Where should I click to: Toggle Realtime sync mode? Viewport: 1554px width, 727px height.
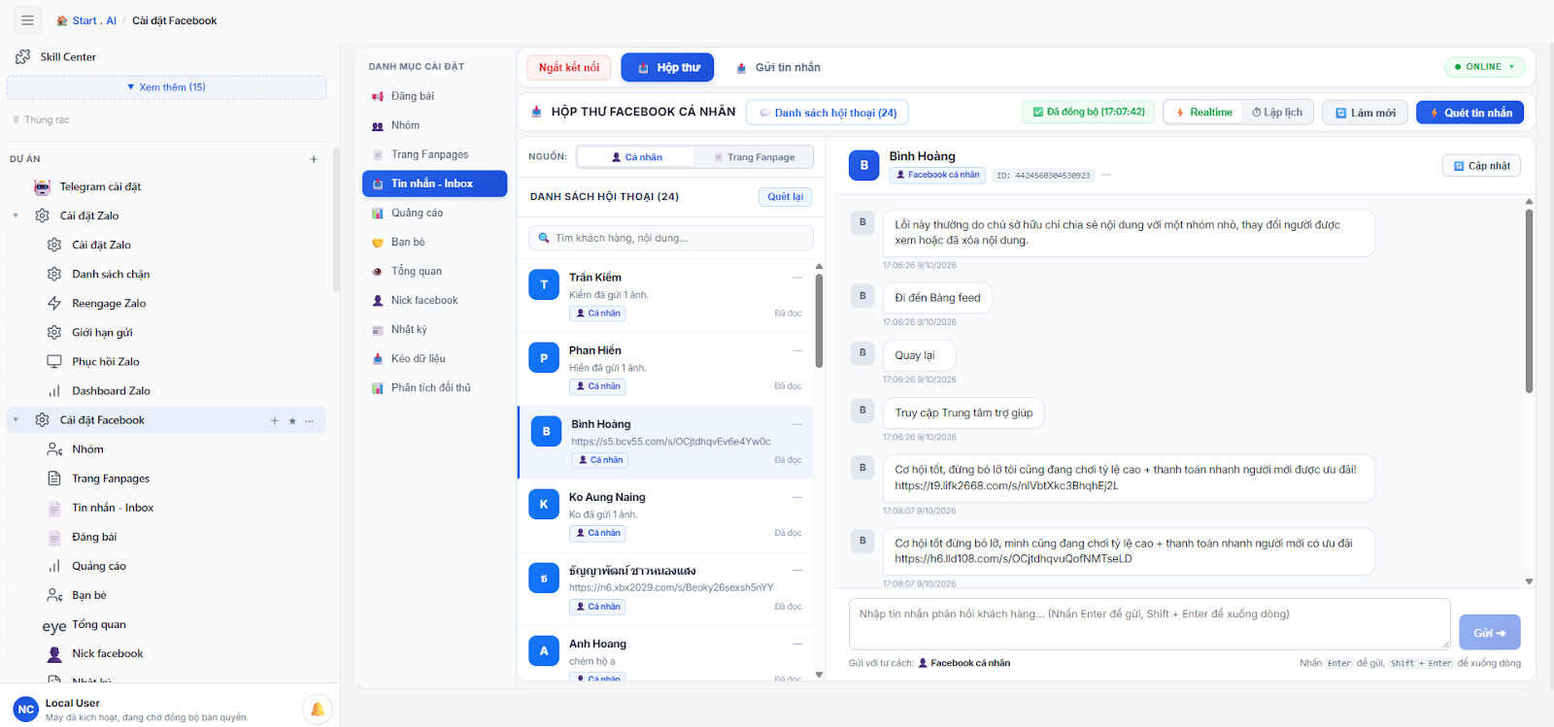pos(1204,113)
